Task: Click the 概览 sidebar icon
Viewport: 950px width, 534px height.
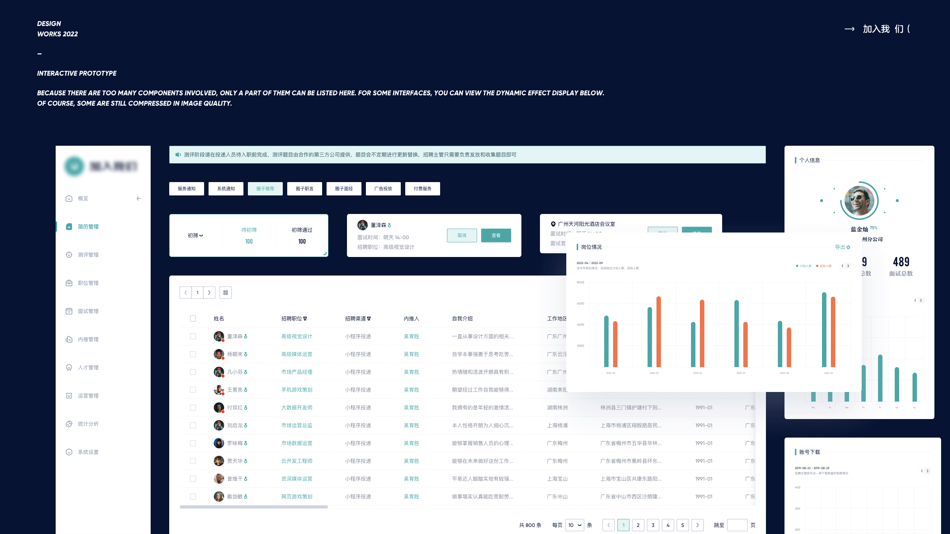Action: click(69, 198)
